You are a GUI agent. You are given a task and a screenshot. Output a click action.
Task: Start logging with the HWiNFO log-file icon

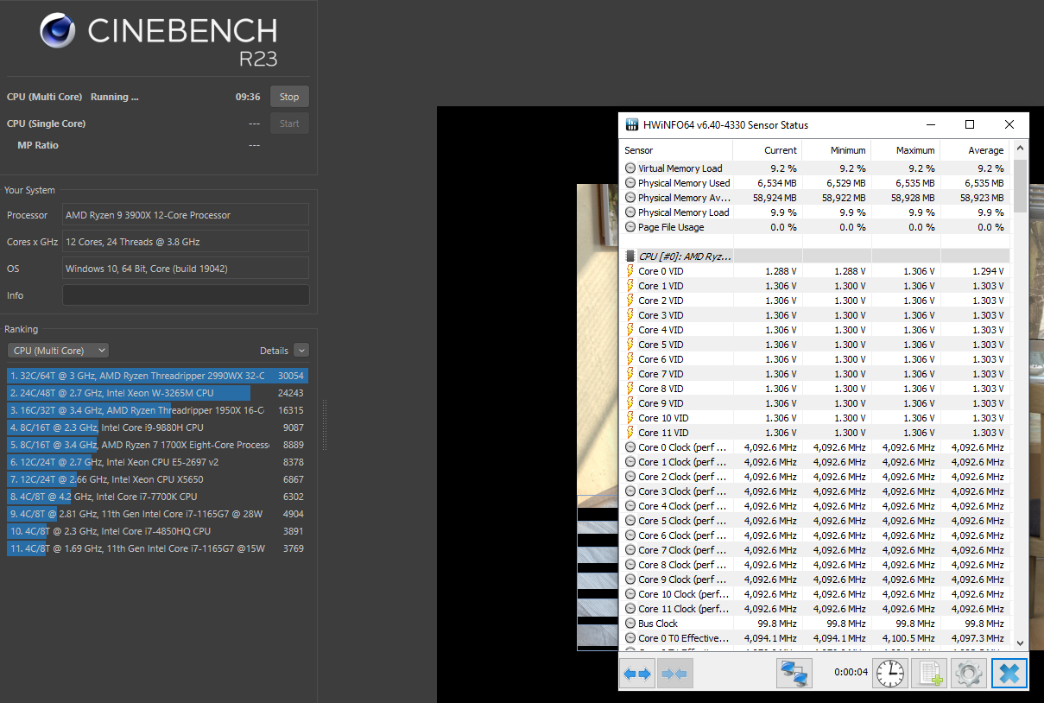pyautogui.click(x=930, y=674)
